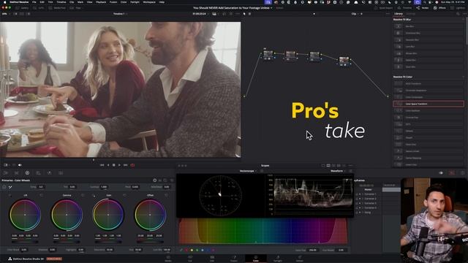Open the Timeline 1 dropdown
The width and height of the screenshot is (468, 263).
120,14
